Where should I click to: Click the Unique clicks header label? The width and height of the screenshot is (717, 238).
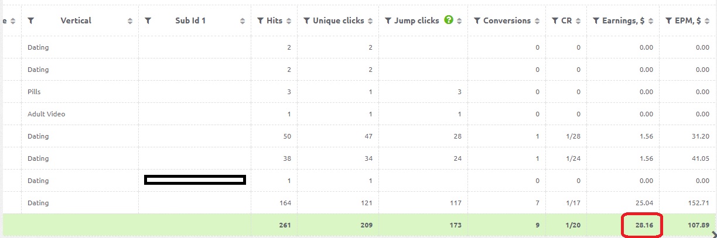coord(338,20)
